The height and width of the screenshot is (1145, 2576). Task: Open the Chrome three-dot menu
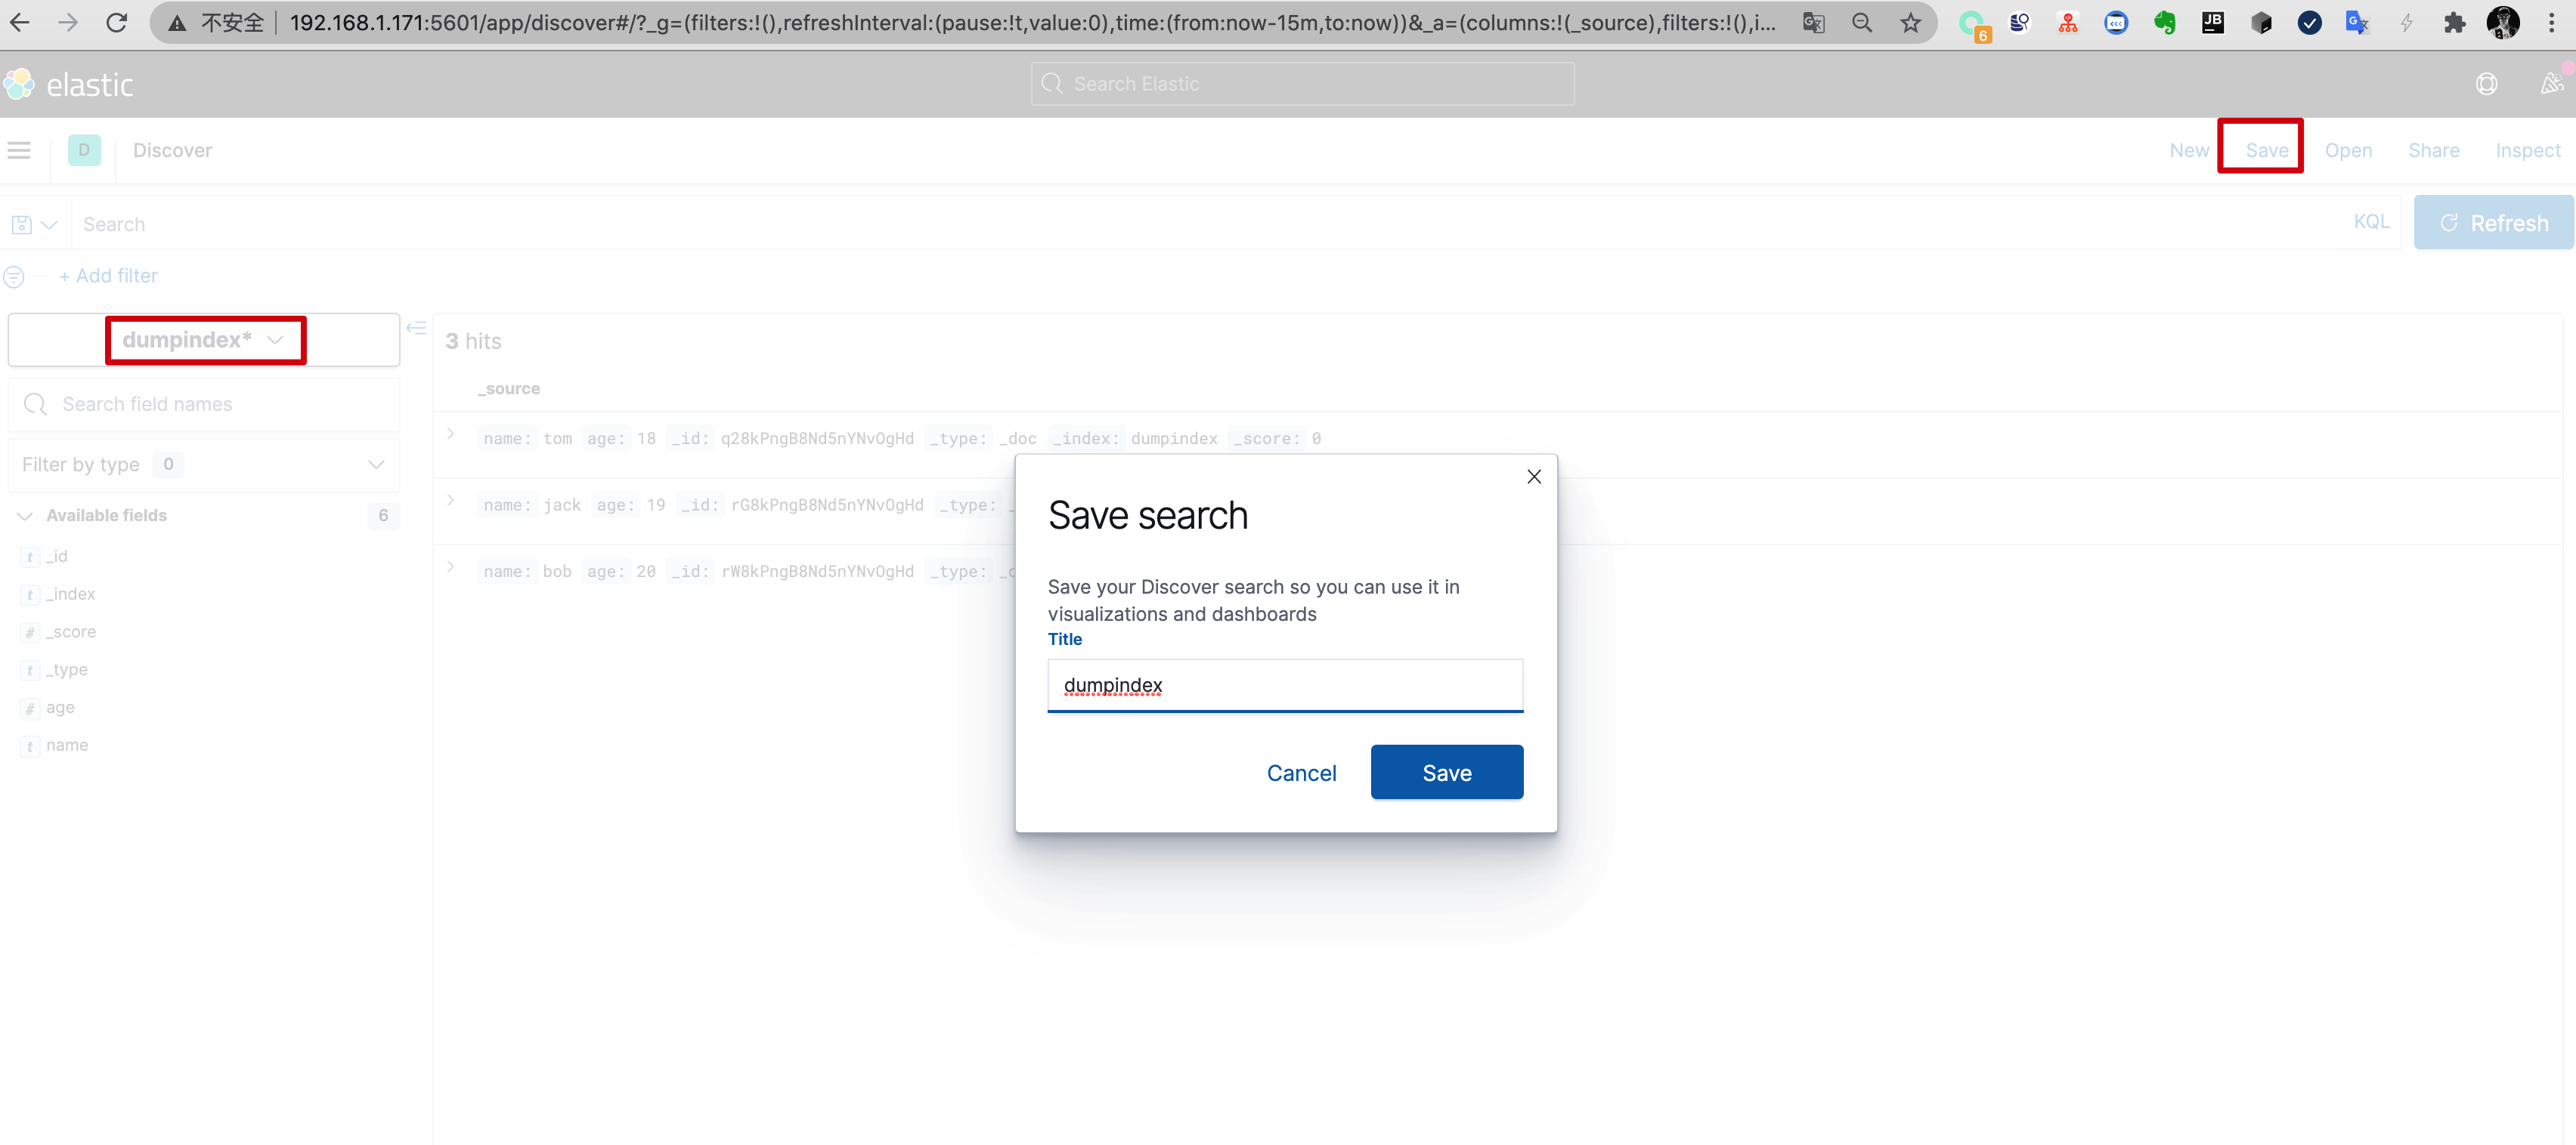[x=2552, y=23]
